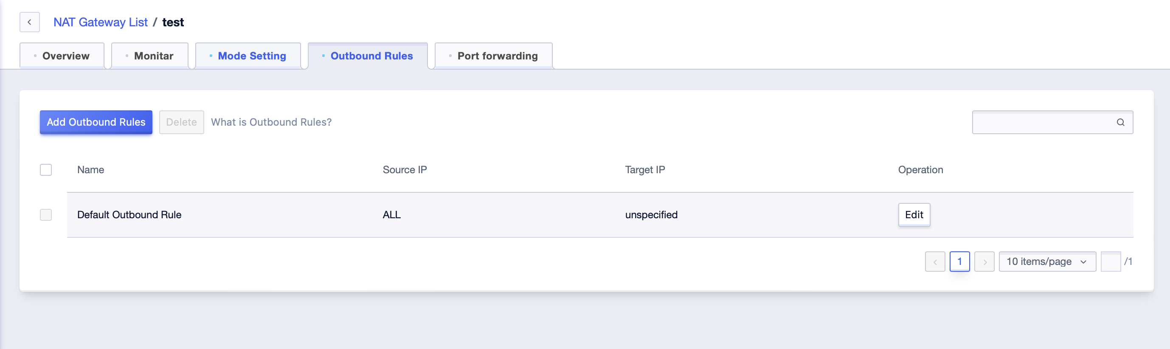Click the chevron in items per page selector
This screenshot has width=1170, height=349.
click(x=1083, y=262)
